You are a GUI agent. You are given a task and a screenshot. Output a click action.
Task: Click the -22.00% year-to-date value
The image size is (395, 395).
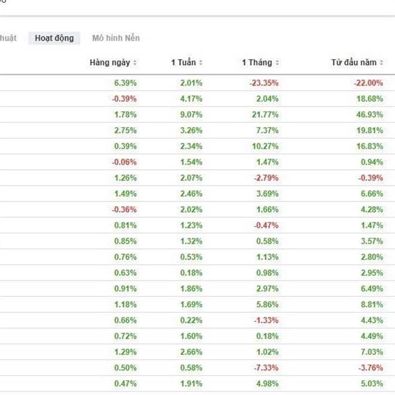click(x=367, y=83)
